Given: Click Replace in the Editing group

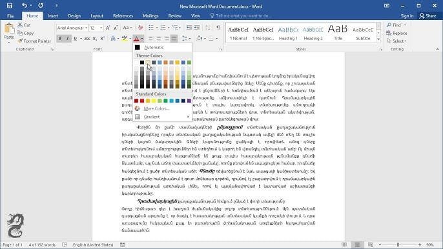Looking at the screenshot, I should click(397, 33).
